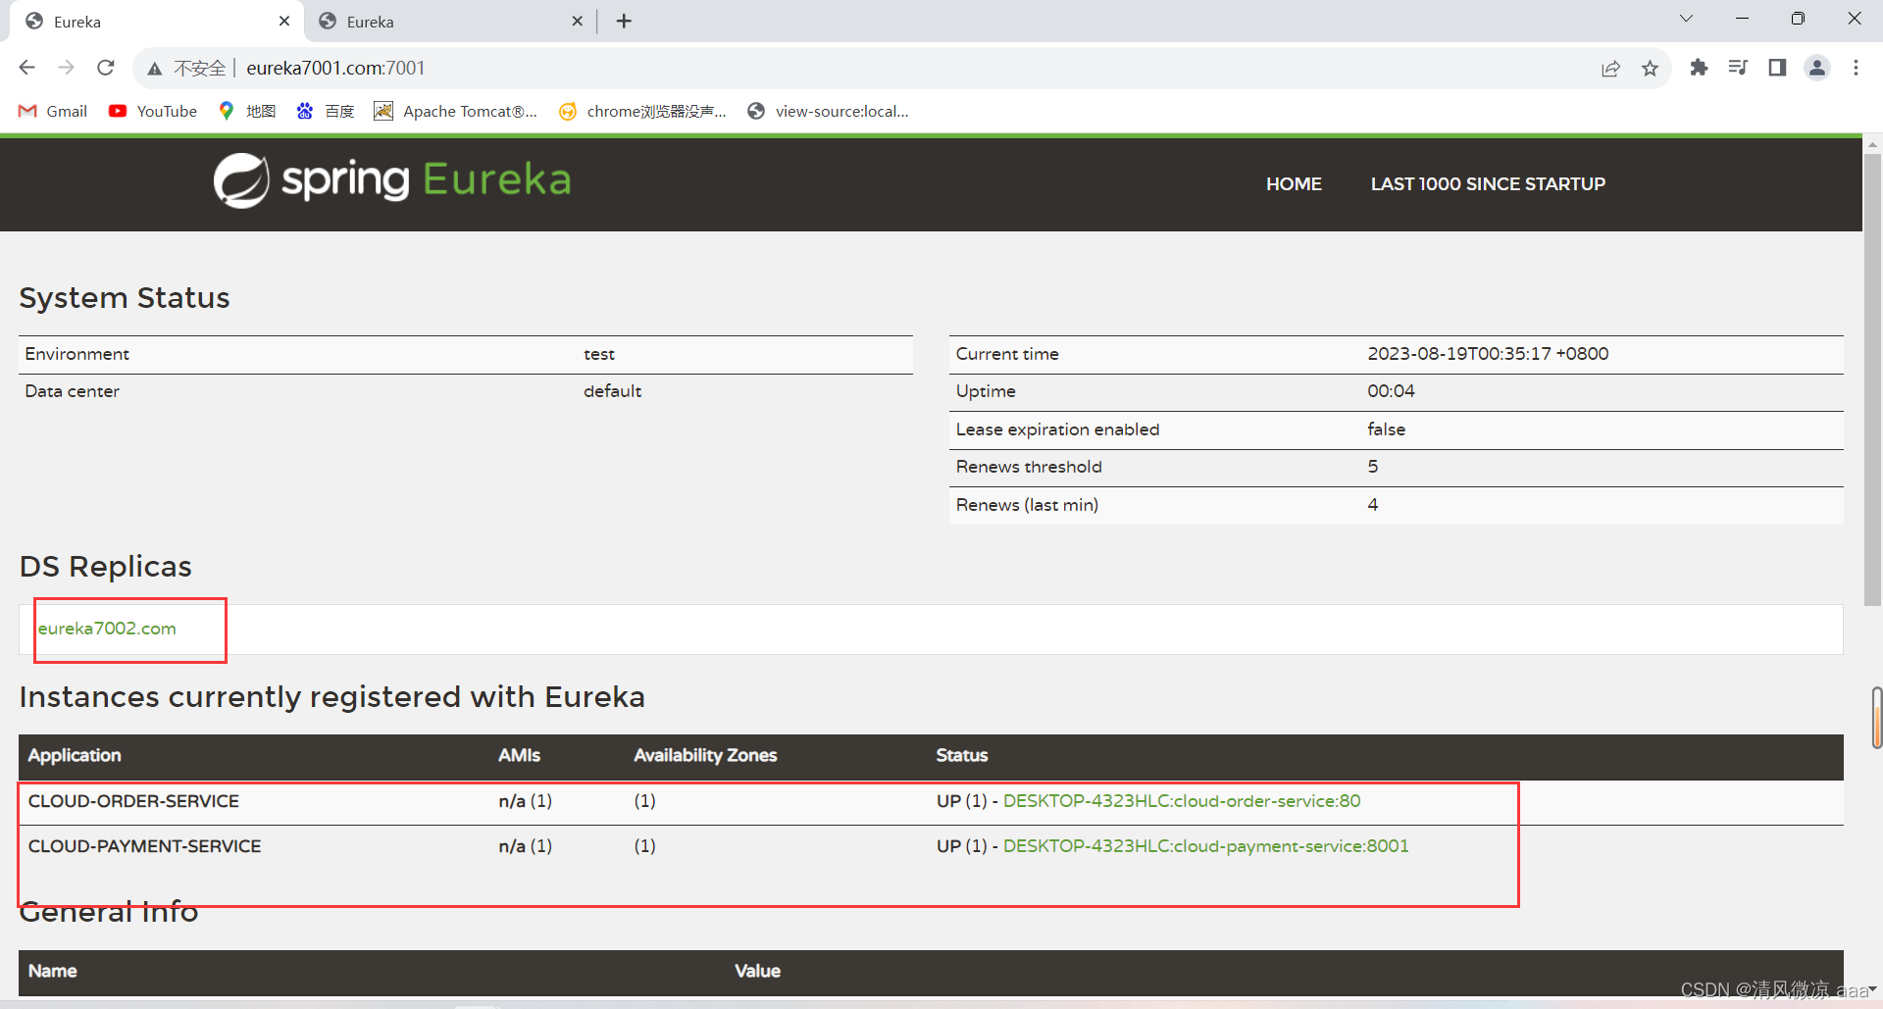Go back with the browser back arrow
Screen dimensions: 1883x1009
coord(27,68)
